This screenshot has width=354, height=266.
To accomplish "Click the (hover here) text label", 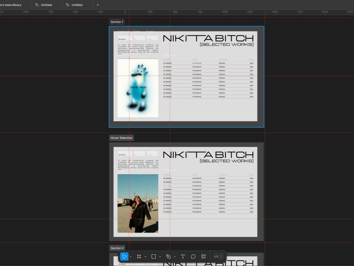I will click(x=138, y=87).
